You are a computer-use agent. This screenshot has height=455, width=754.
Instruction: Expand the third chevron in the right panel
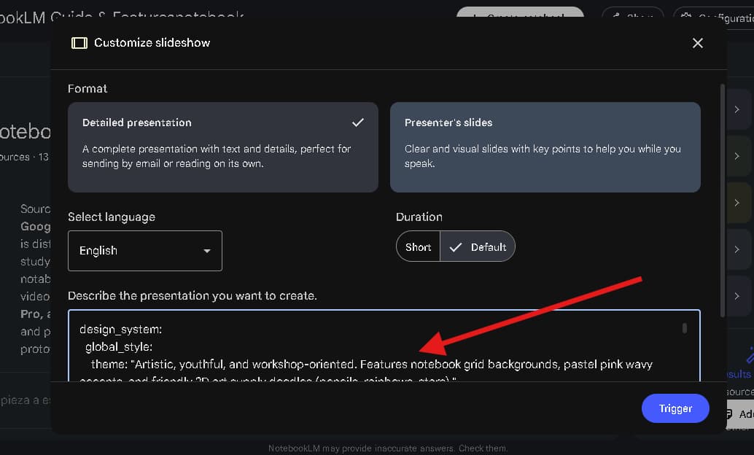click(x=737, y=203)
